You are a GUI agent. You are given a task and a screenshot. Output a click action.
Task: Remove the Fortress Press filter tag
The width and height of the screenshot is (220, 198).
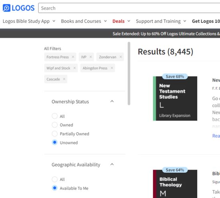tap(73, 57)
